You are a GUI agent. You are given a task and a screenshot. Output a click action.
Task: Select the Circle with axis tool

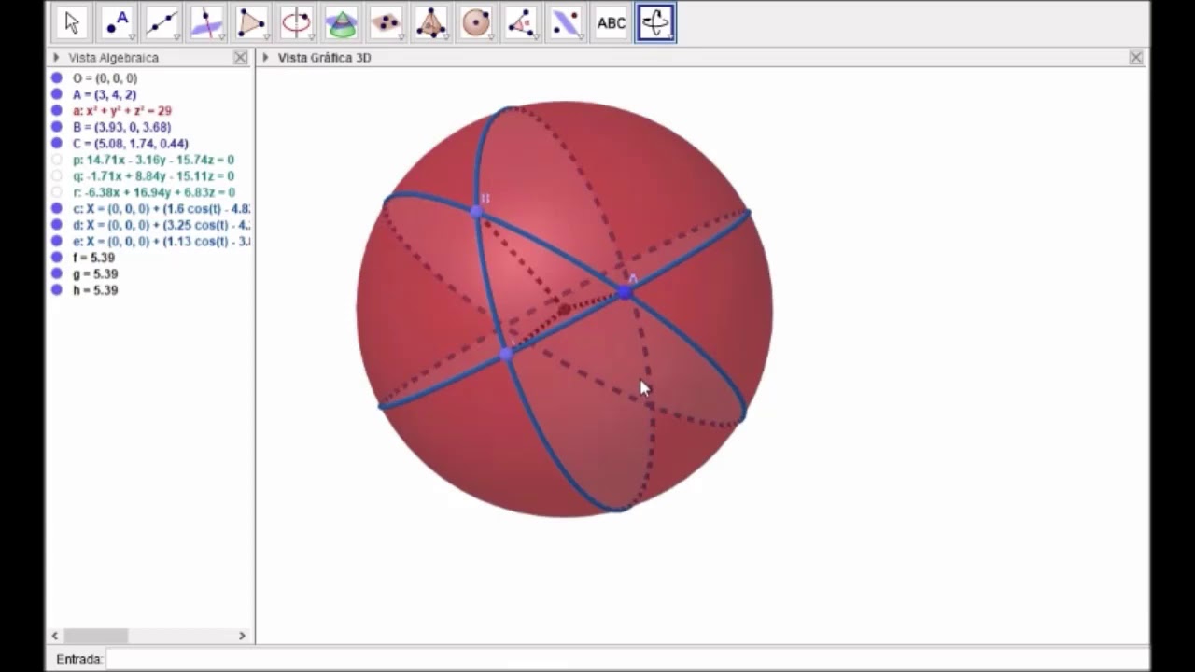[296, 23]
